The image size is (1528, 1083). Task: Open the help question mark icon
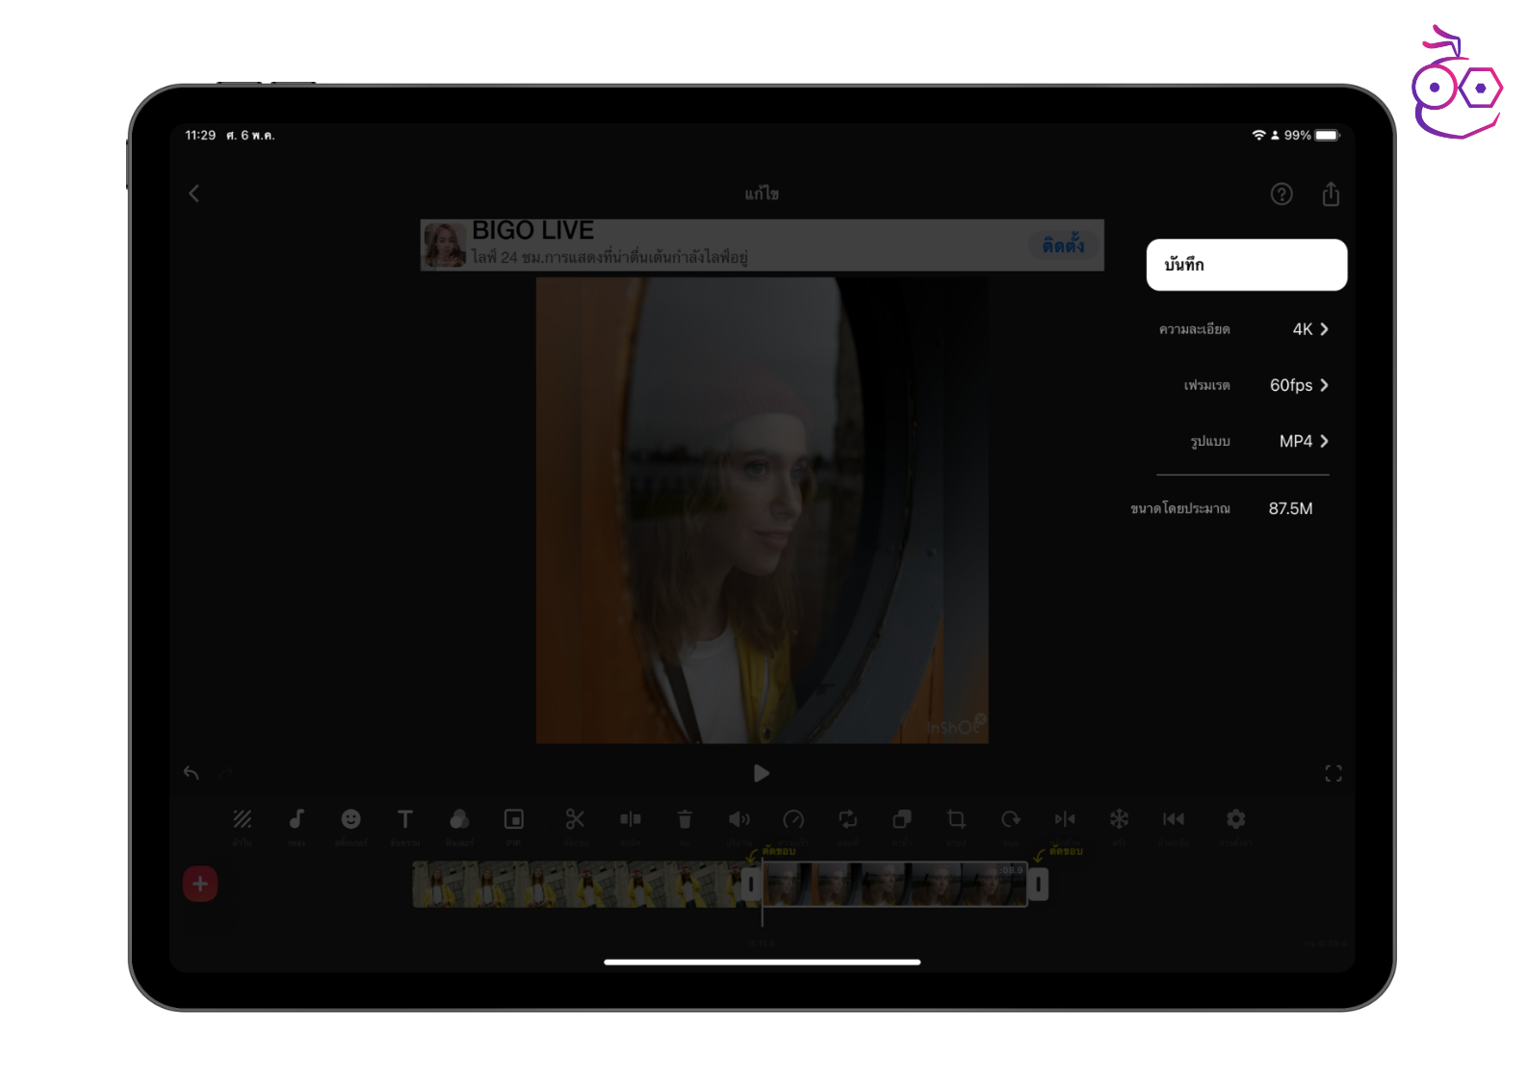click(x=1281, y=194)
